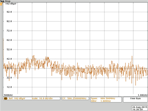Image resolution: width=148 pixels, height=111 pixels.
Task: Click the 102 dBµV top axis label
Action: (11, 4)
